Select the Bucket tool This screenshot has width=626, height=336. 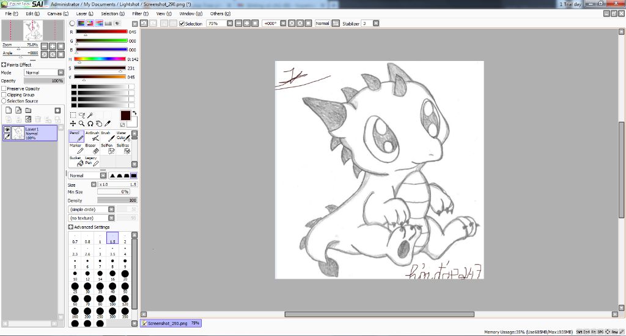[x=76, y=161]
